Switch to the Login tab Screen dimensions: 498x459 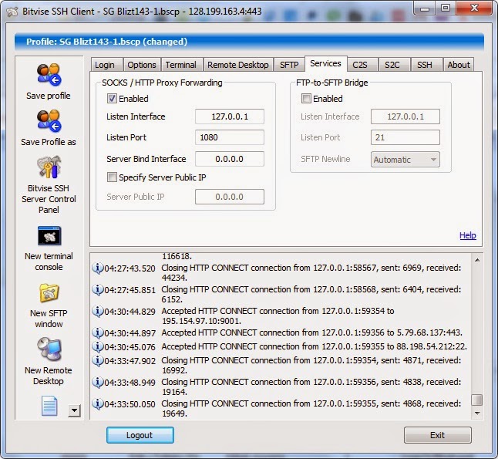[105, 65]
